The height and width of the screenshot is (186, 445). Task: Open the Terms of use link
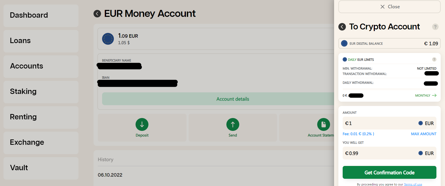(x=413, y=184)
